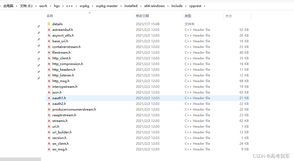Click the base_uri.h file icon
The height and width of the screenshot is (161, 294).
click(x=49, y=41)
